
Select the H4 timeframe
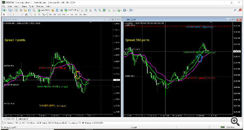(x=72, y=15)
